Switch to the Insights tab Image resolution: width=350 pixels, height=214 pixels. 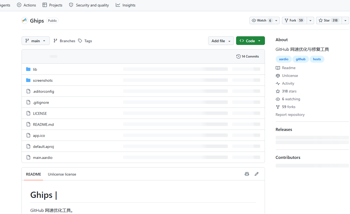click(126, 5)
